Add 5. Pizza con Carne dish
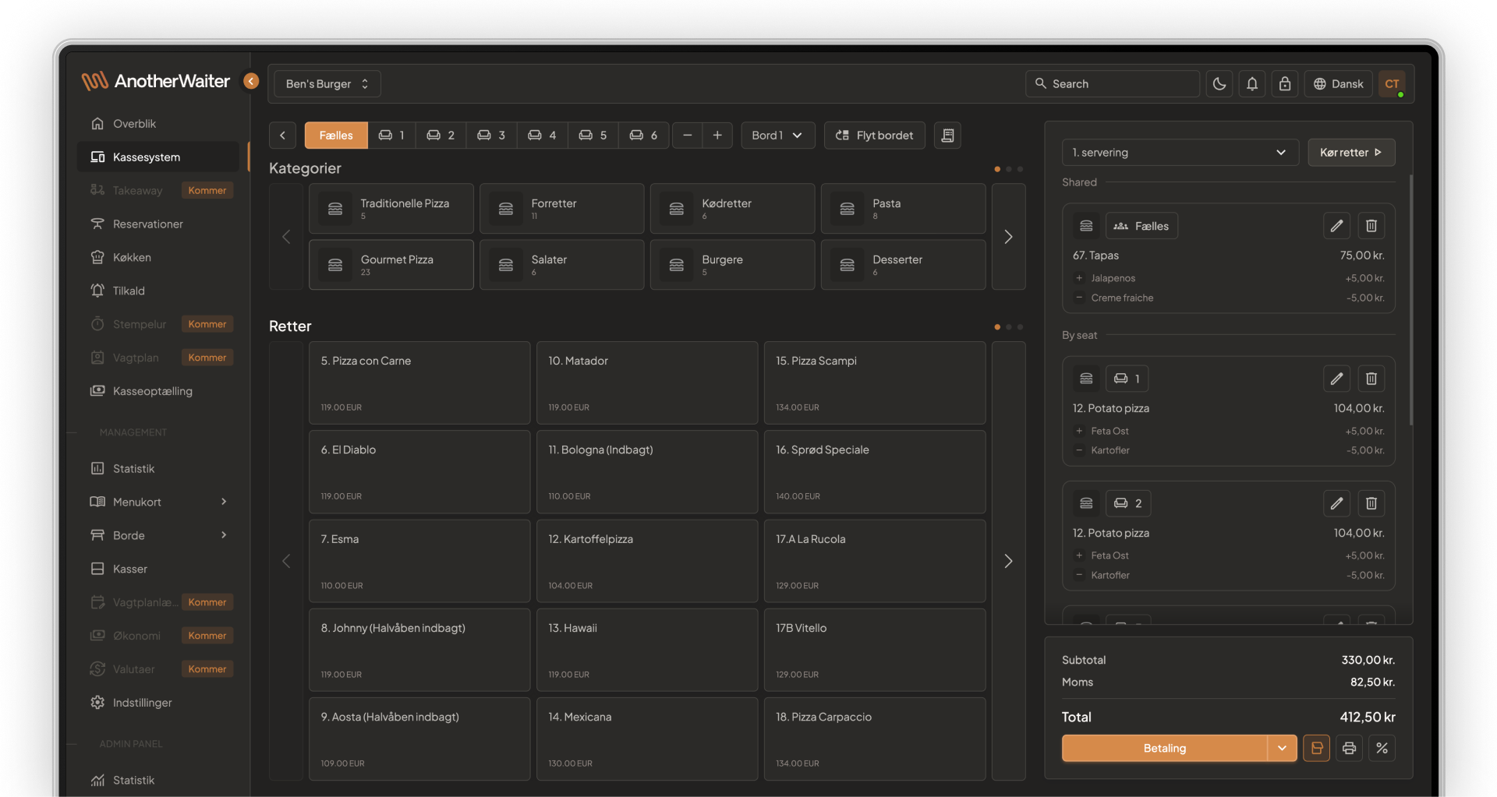 point(419,383)
